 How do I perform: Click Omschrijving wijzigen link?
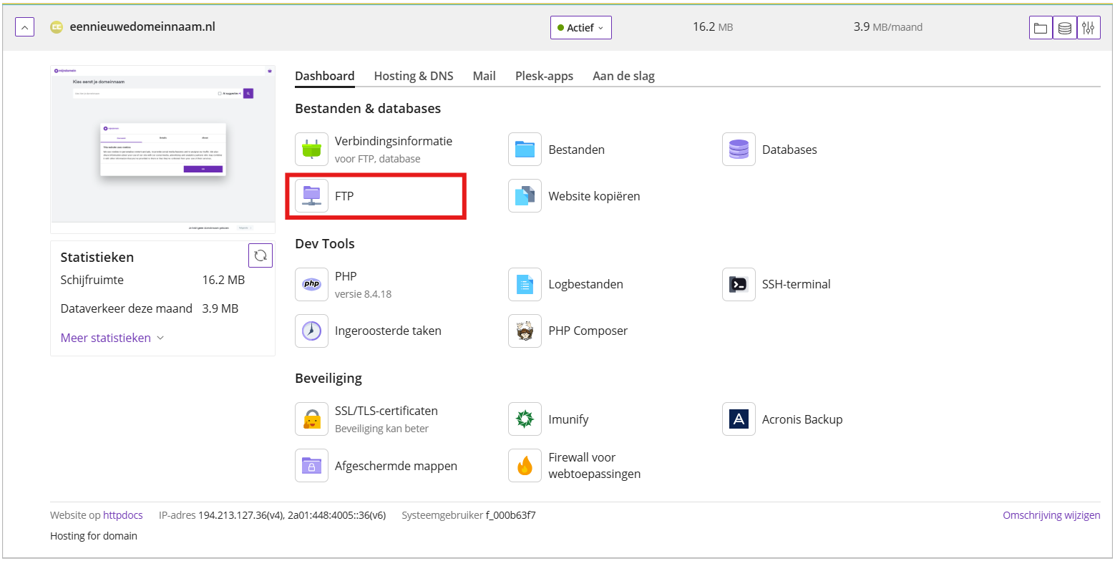pyautogui.click(x=1051, y=515)
